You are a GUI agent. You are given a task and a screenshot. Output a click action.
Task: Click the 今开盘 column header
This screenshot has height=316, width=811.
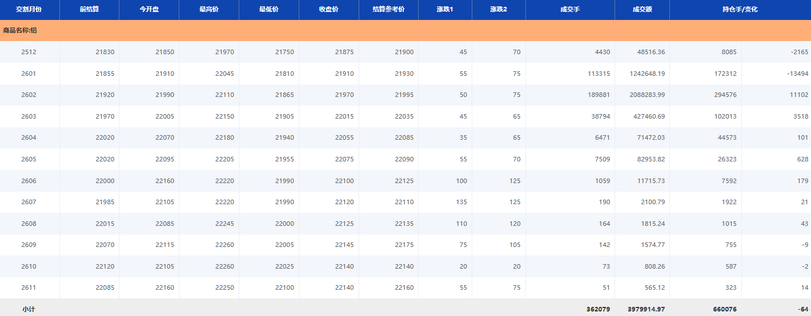(149, 10)
